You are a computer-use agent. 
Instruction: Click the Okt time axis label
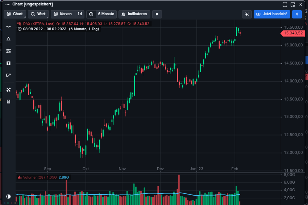[86, 169]
